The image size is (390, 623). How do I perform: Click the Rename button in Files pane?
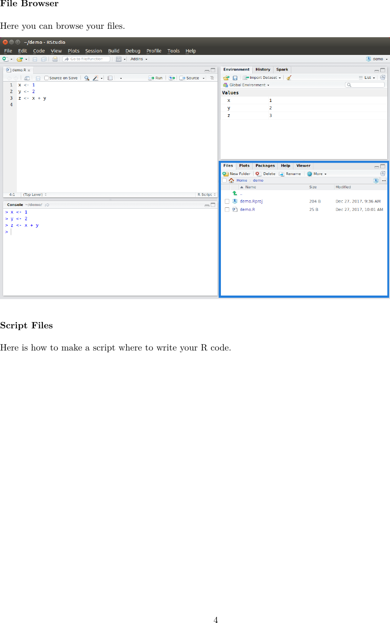pyautogui.click(x=290, y=174)
